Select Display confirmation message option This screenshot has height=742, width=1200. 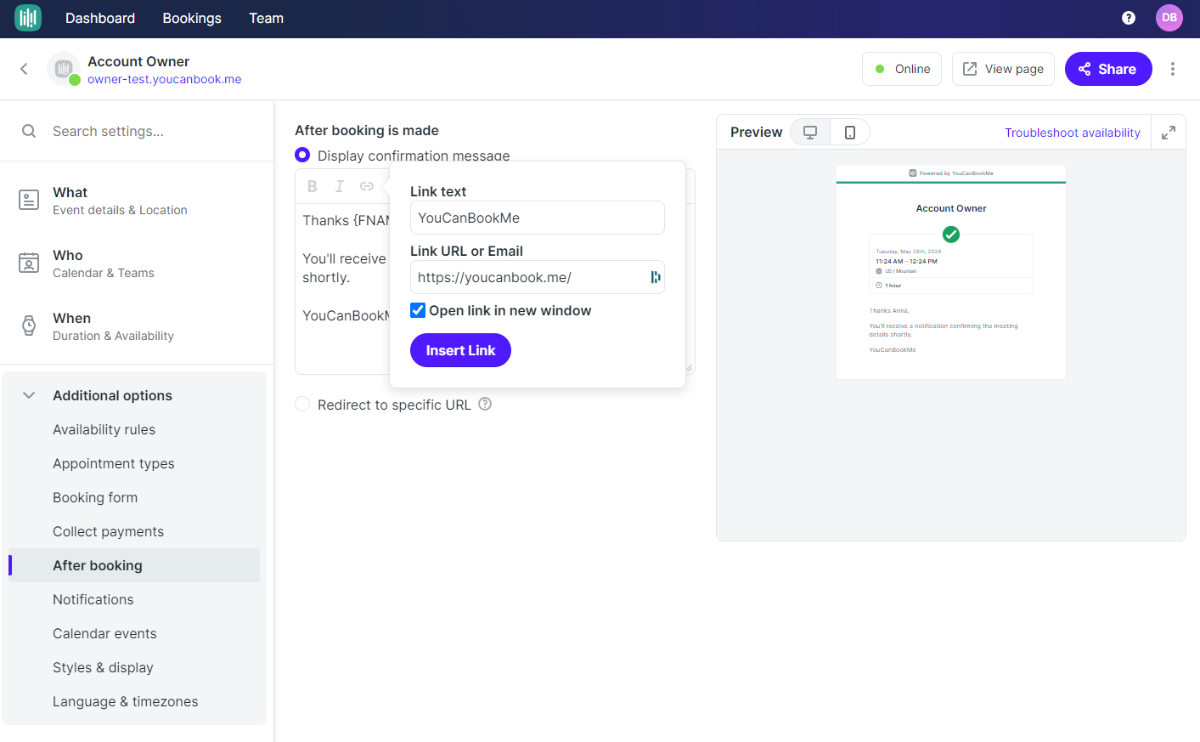click(x=302, y=155)
